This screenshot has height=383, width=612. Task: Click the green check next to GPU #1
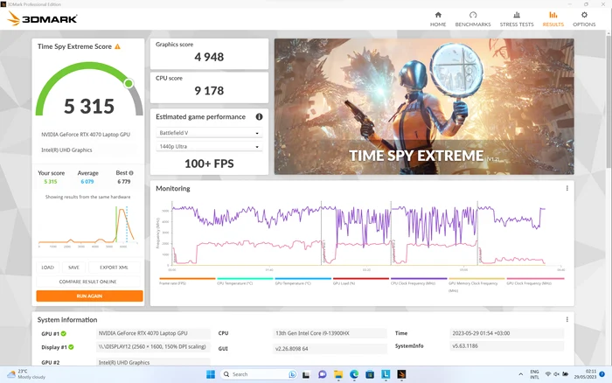click(64, 333)
